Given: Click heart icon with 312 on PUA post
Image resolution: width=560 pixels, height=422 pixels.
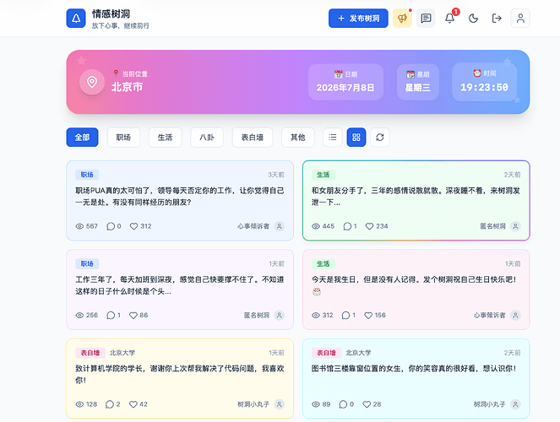Looking at the screenshot, I should 133,226.
